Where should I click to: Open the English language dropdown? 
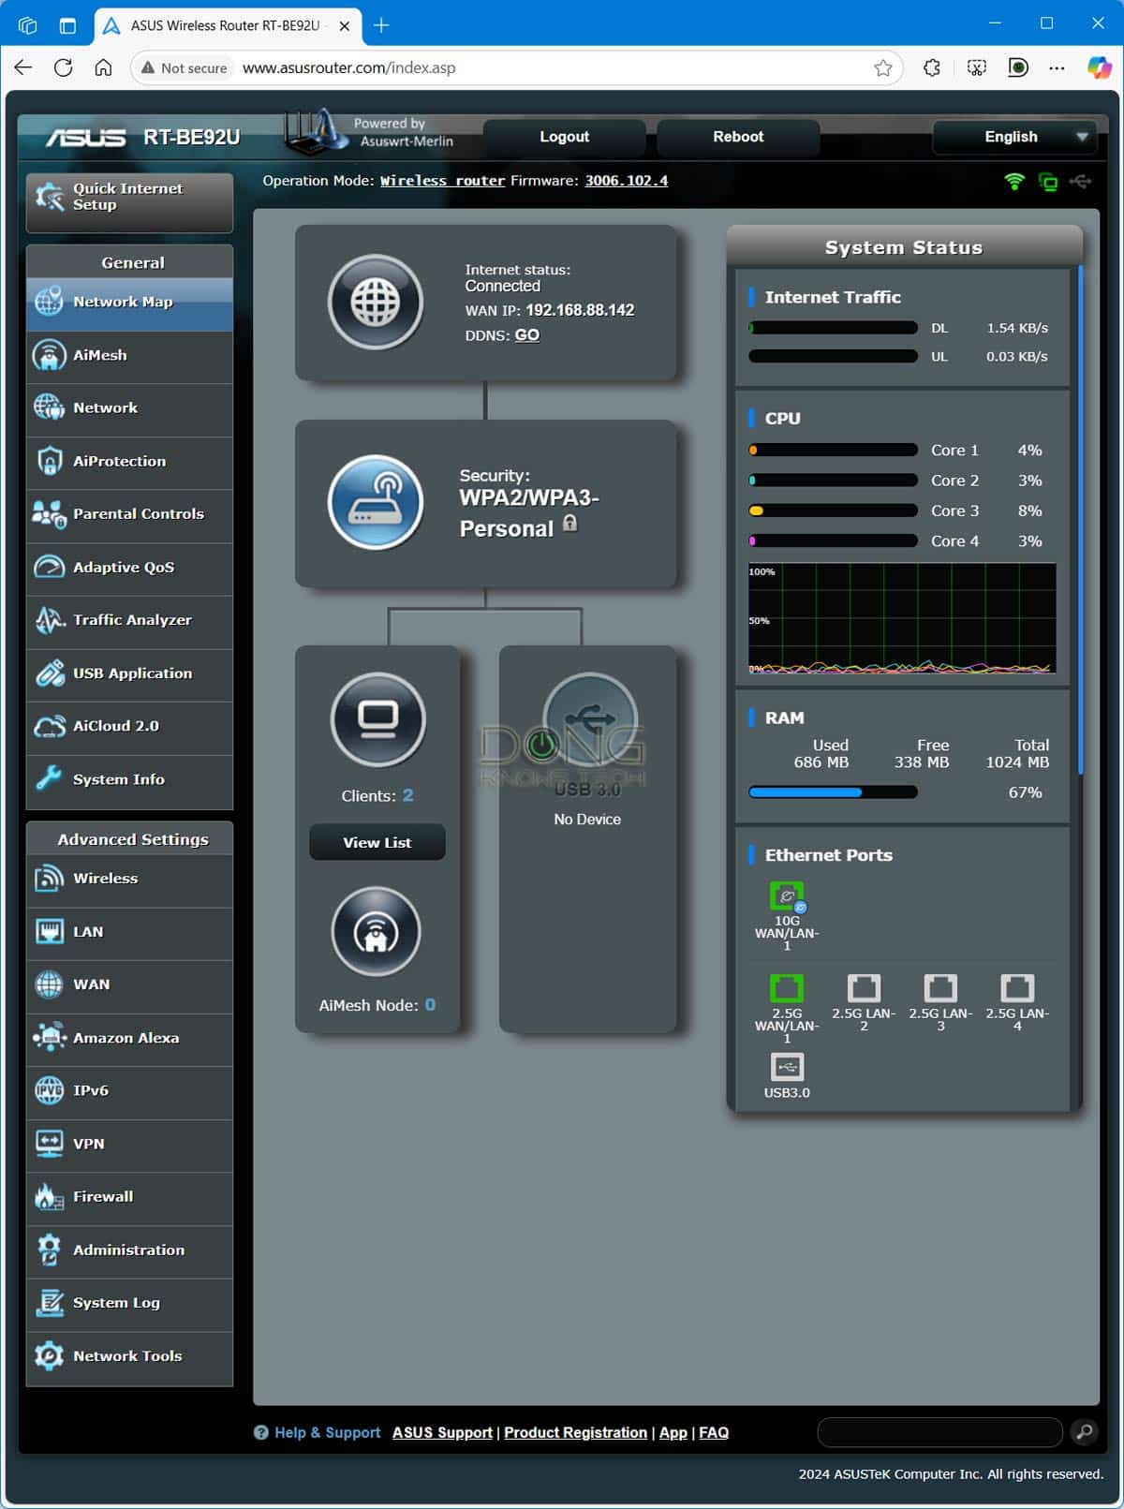1014,137
